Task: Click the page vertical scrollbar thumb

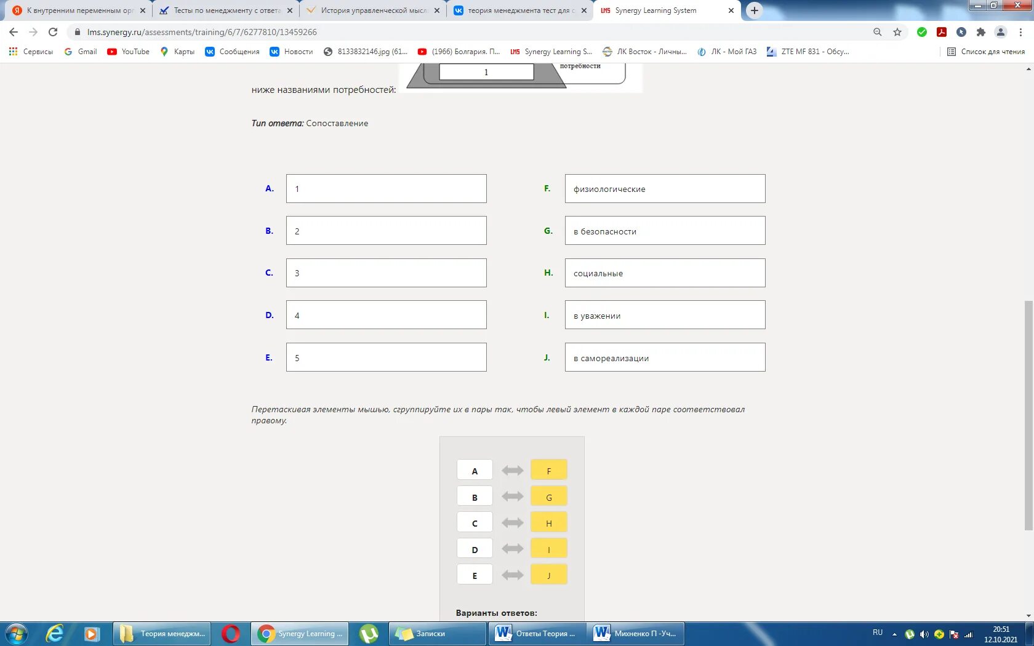Action: pos(1028,415)
